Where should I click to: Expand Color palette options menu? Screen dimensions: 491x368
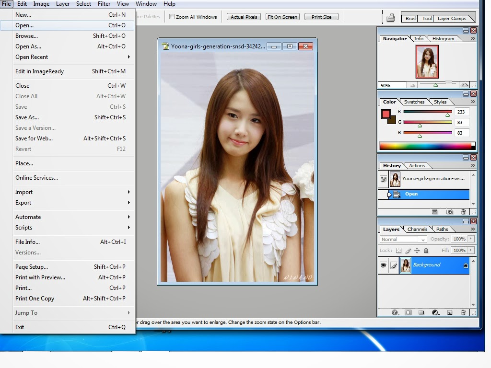click(473, 102)
